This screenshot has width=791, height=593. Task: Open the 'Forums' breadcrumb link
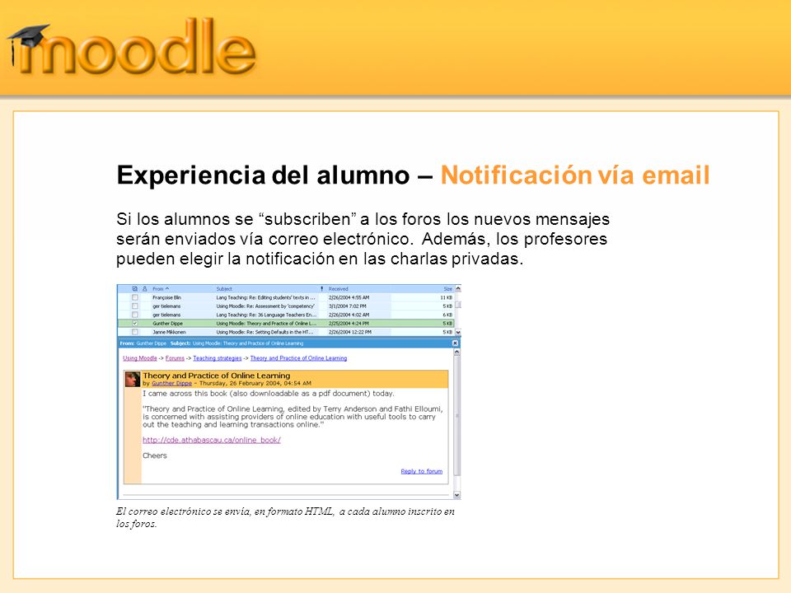coord(175,358)
